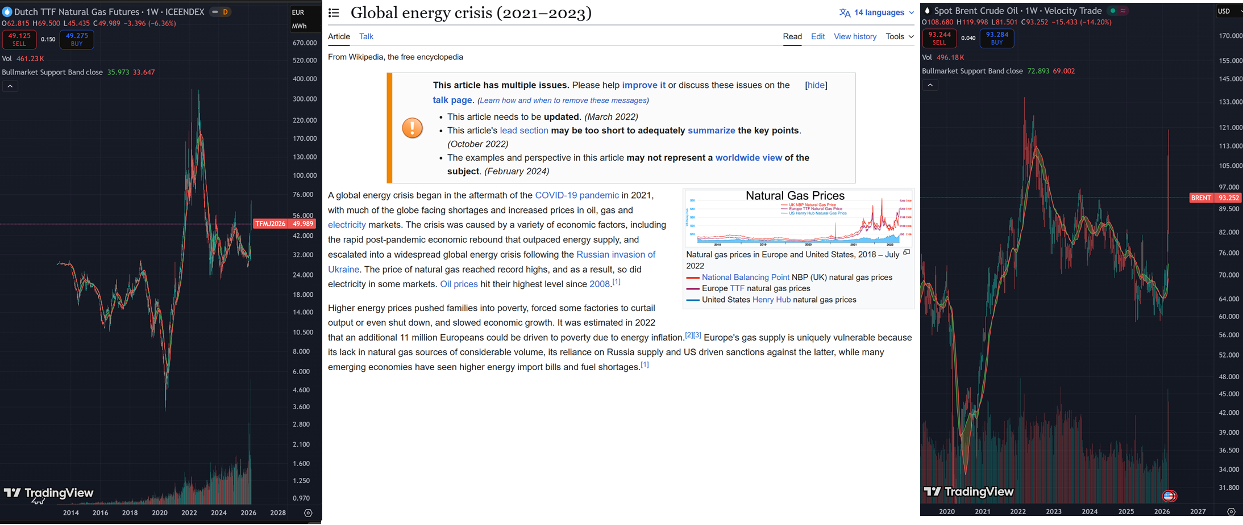
Task: Click the enlarge icon beside the gas chart caption
Action: [x=907, y=253]
